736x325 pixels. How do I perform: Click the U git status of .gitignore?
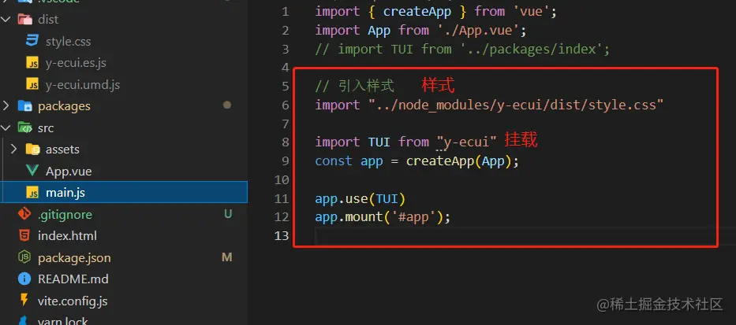coord(228,215)
